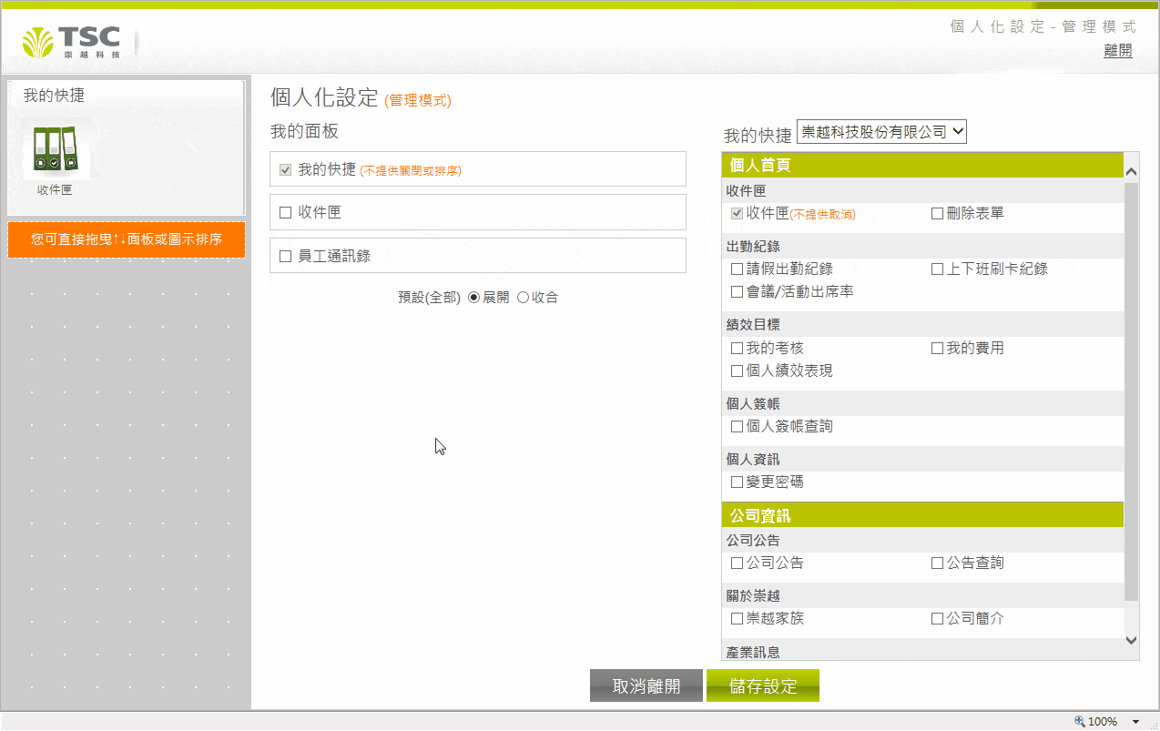
Task: Check the 公司公告 shortcut checkbox
Action: (x=737, y=563)
